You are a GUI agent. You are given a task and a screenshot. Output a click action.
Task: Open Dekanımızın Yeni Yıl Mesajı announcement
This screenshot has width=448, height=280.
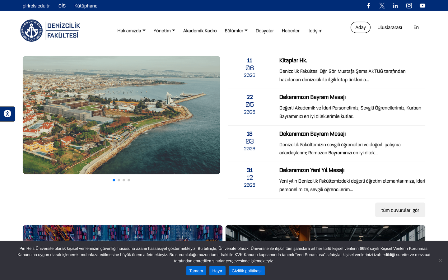point(312,170)
